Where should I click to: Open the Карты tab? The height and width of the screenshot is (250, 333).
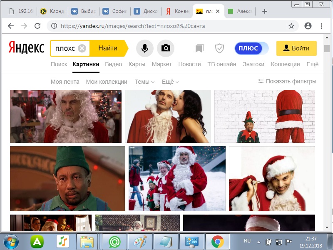(x=137, y=64)
